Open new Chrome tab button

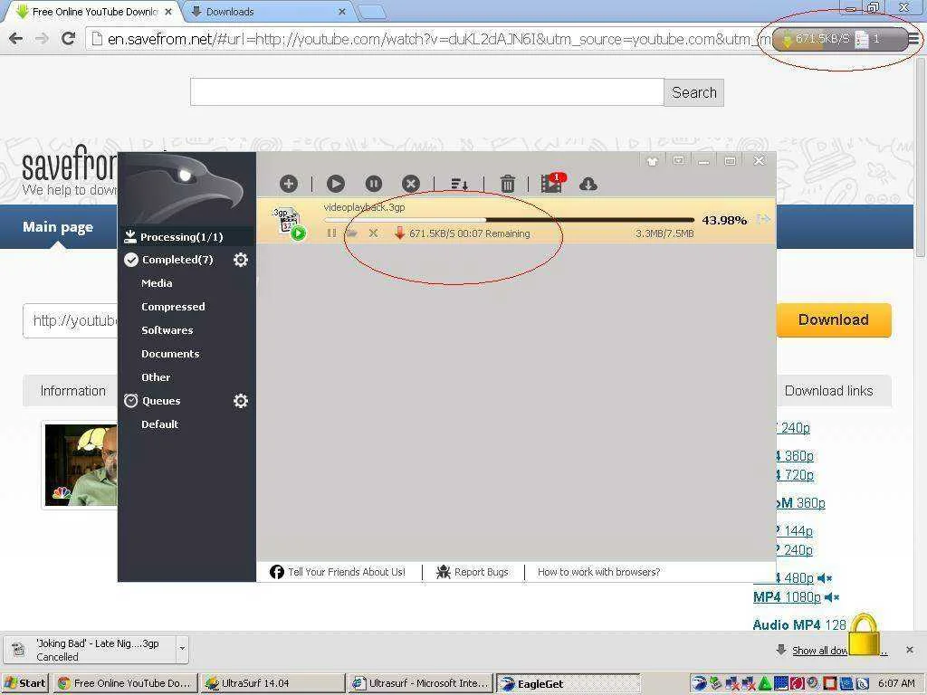372,11
